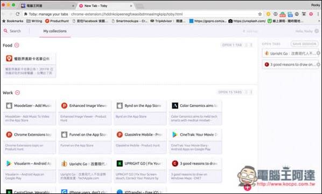This screenshot has height=194, width=322.
Task: Click the address bar URL field
Action: [x=142, y=14]
